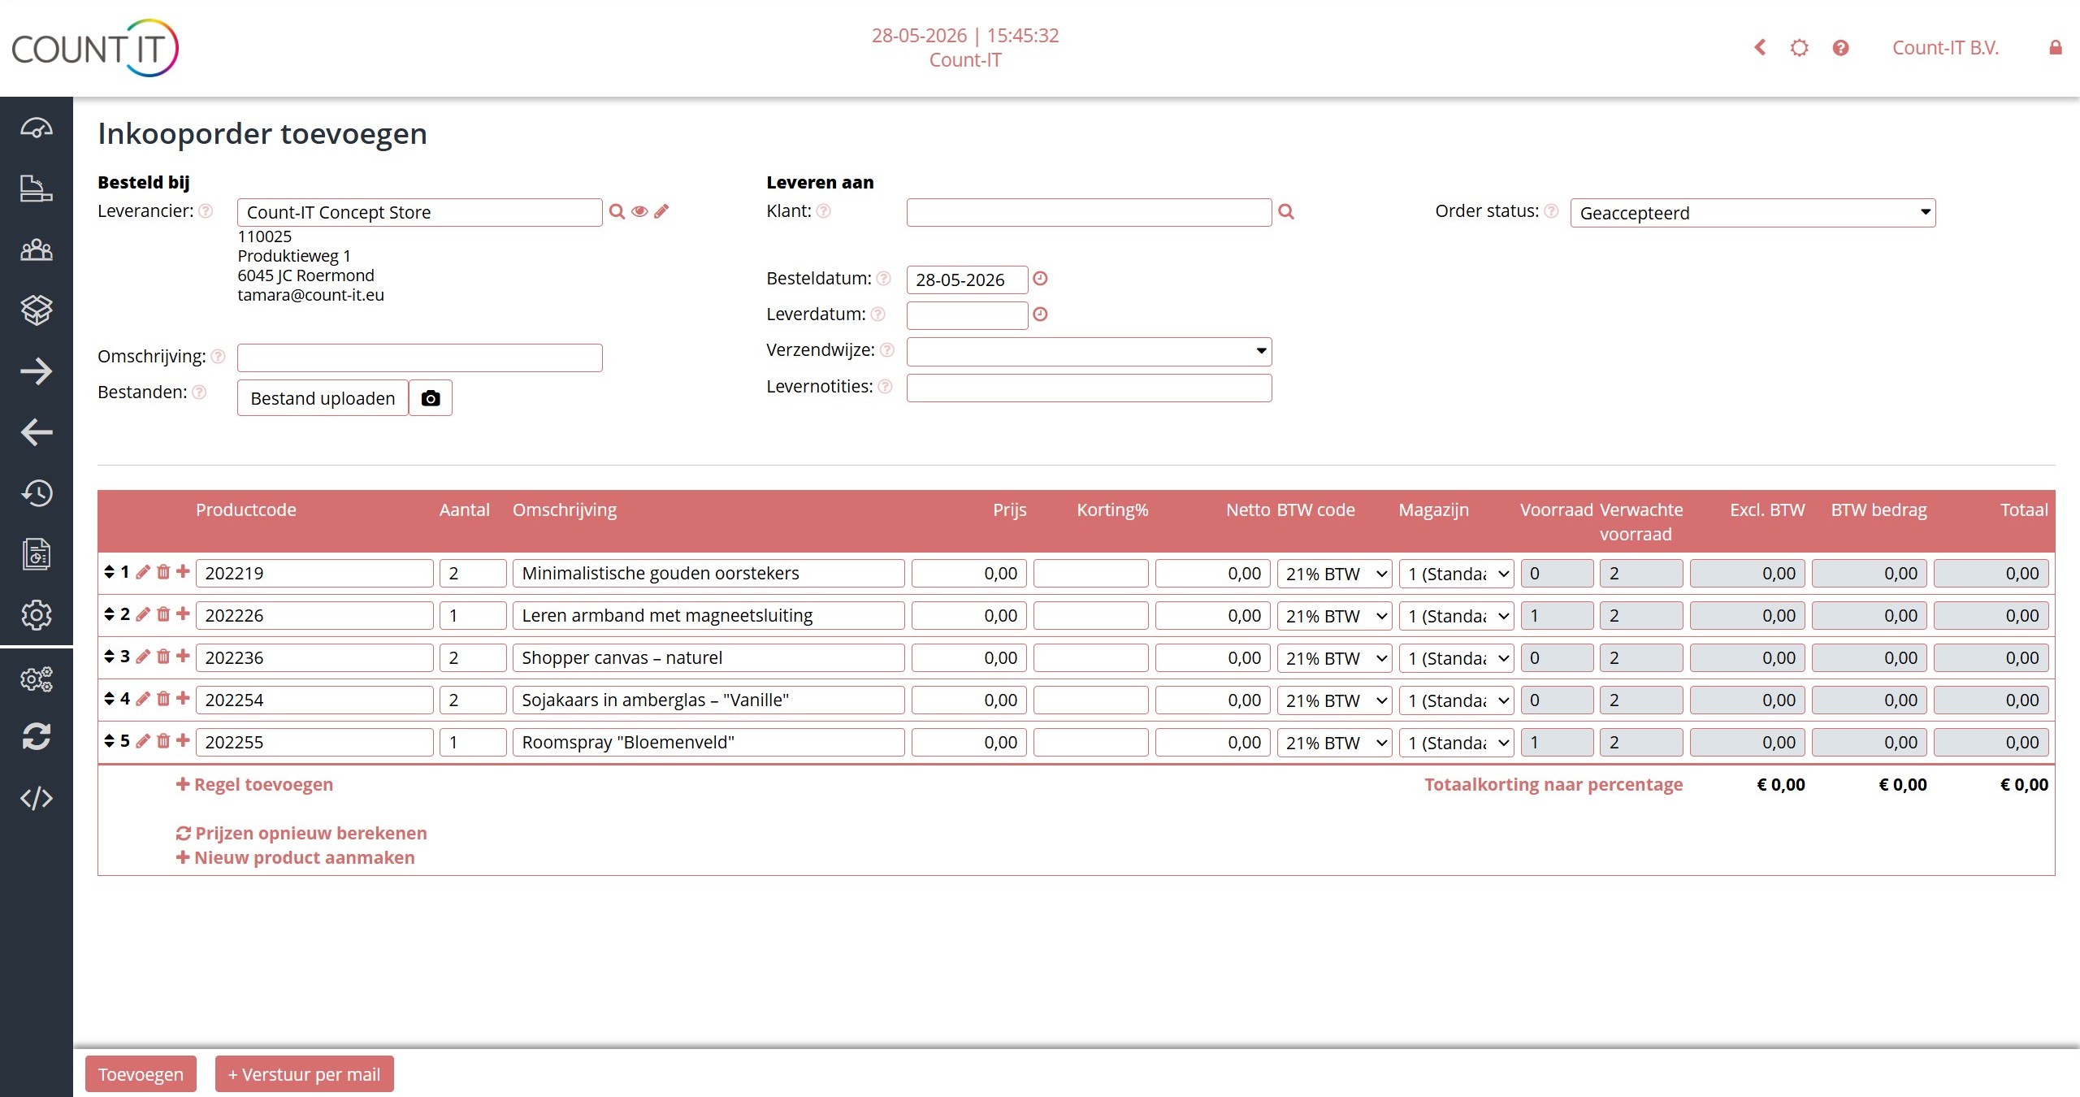2080x1097 pixels.
Task: Open BTW code dropdown for product 202219
Action: [x=1334, y=574]
